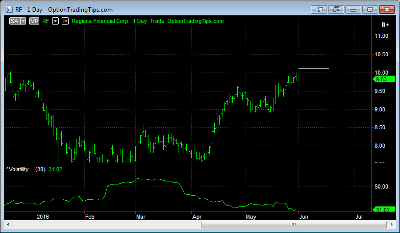
Task: Click the 31.02 volatility axis marker
Action: tap(384, 209)
